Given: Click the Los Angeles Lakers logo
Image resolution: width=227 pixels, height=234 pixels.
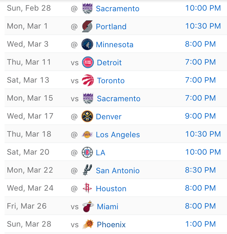Looking at the screenshot, I should [x=87, y=134].
